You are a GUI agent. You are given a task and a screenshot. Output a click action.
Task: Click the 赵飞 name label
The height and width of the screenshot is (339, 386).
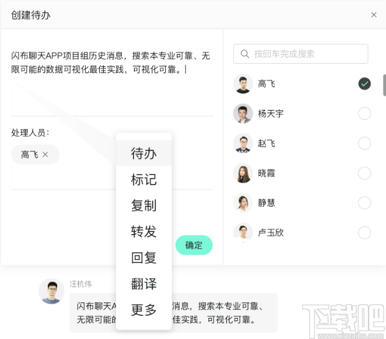tap(266, 143)
